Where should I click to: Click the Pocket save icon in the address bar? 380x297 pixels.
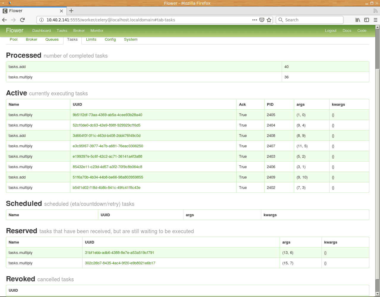[262, 20]
